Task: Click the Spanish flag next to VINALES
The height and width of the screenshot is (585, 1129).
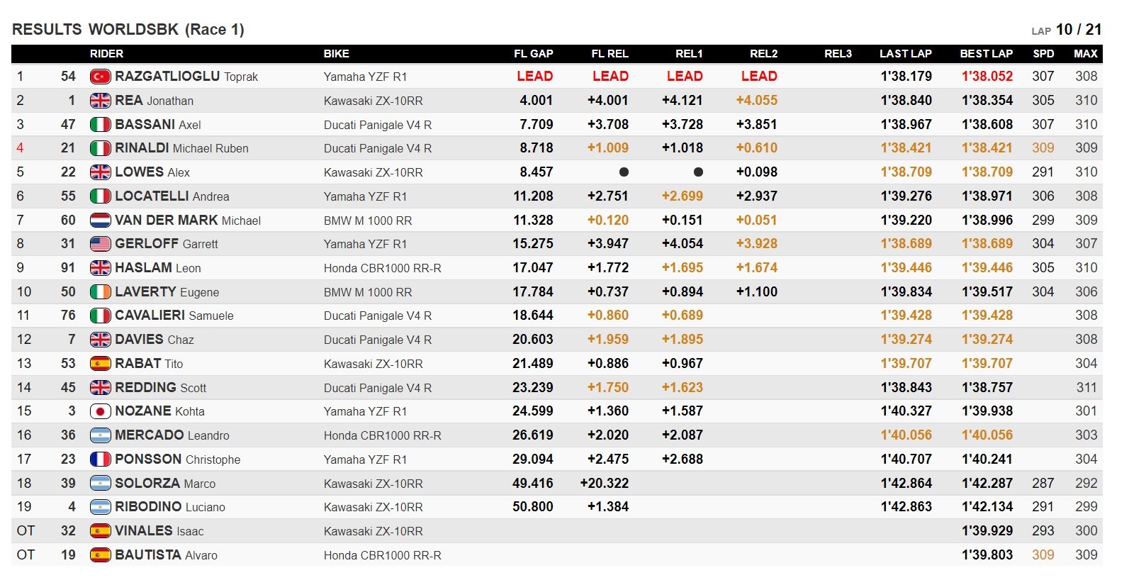Action: 100,531
